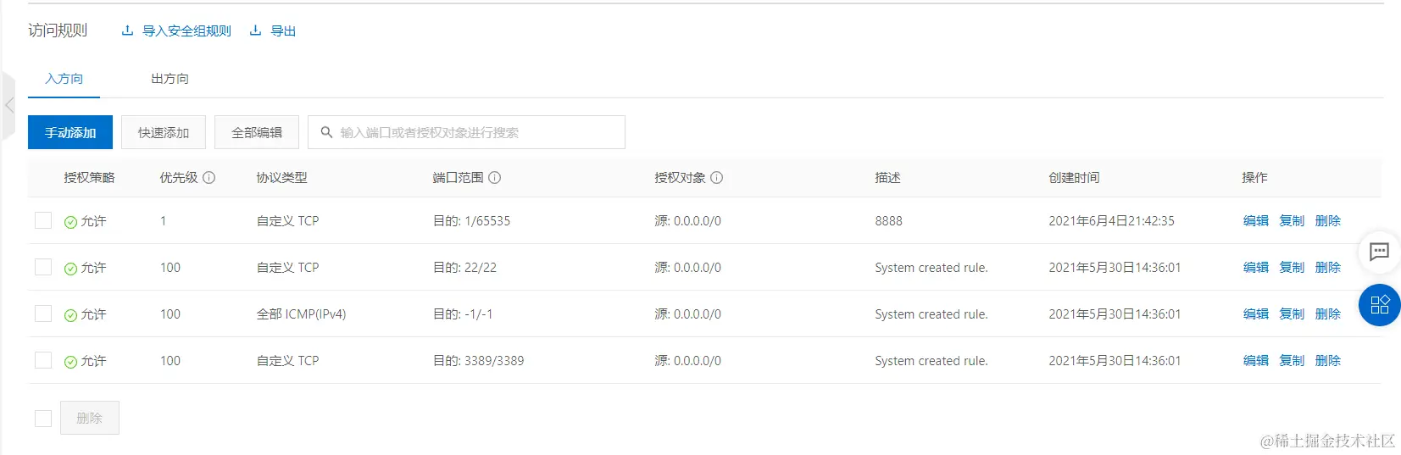Click the 操作 column header

[x=1255, y=178]
